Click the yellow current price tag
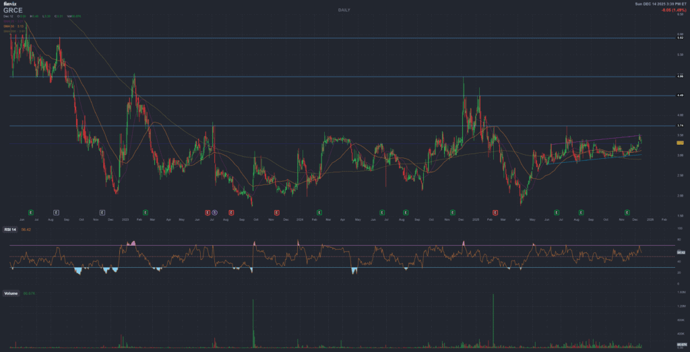Image resolution: width=690 pixels, height=352 pixels. tap(680, 143)
